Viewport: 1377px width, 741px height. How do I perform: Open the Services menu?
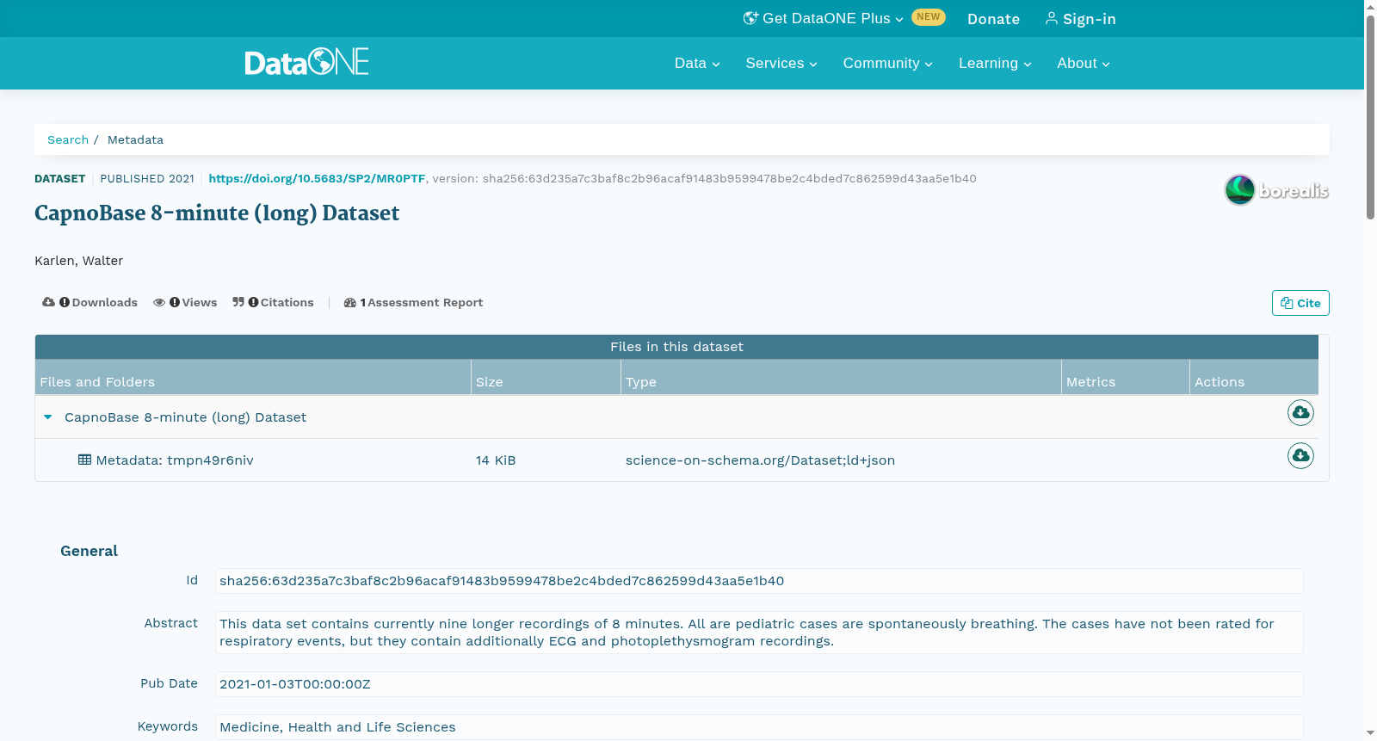781,63
